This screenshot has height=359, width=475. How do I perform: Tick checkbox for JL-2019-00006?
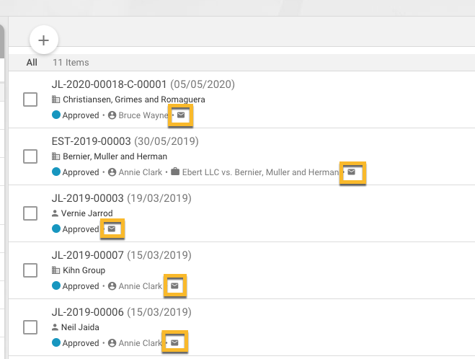tap(30, 327)
